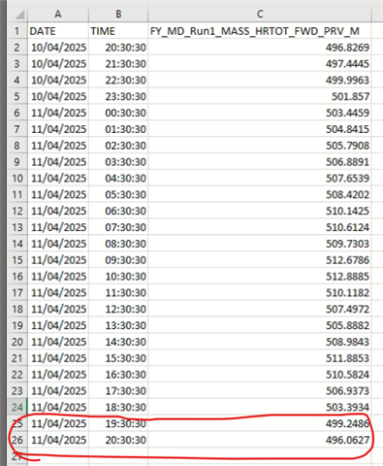Viewport: 383px width, 466px height.
Task: Click the FY_MD_Run1_MASS_HRTOT_FWD_PRV_M header cell
Action: pyautogui.click(x=260, y=31)
